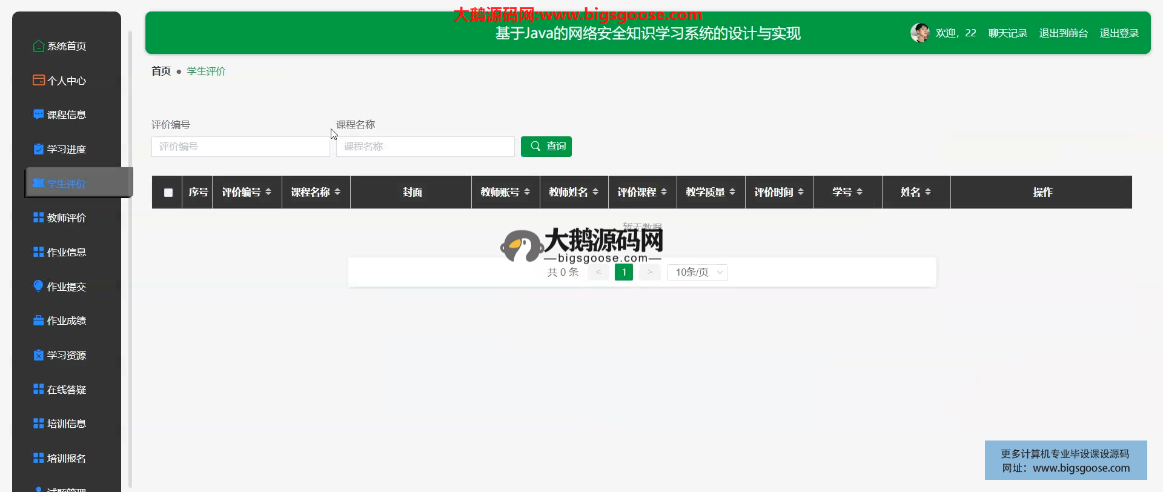Open 聊天记录 from the header

(1007, 33)
